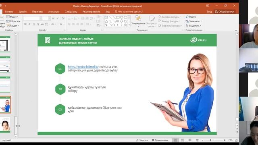The height and width of the screenshot is (145, 258).
Task: Select the Rectangle shape in the shapes gallery
Action: coord(118,17)
